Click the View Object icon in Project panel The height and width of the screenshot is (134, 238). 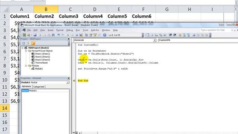pyautogui.click(x=28, y=43)
